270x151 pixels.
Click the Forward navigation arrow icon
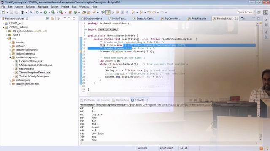tap(162, 12)
